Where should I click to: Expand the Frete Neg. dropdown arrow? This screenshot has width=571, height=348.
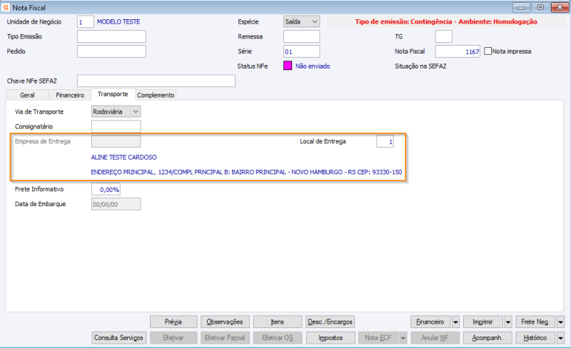(x=560, y=322)
